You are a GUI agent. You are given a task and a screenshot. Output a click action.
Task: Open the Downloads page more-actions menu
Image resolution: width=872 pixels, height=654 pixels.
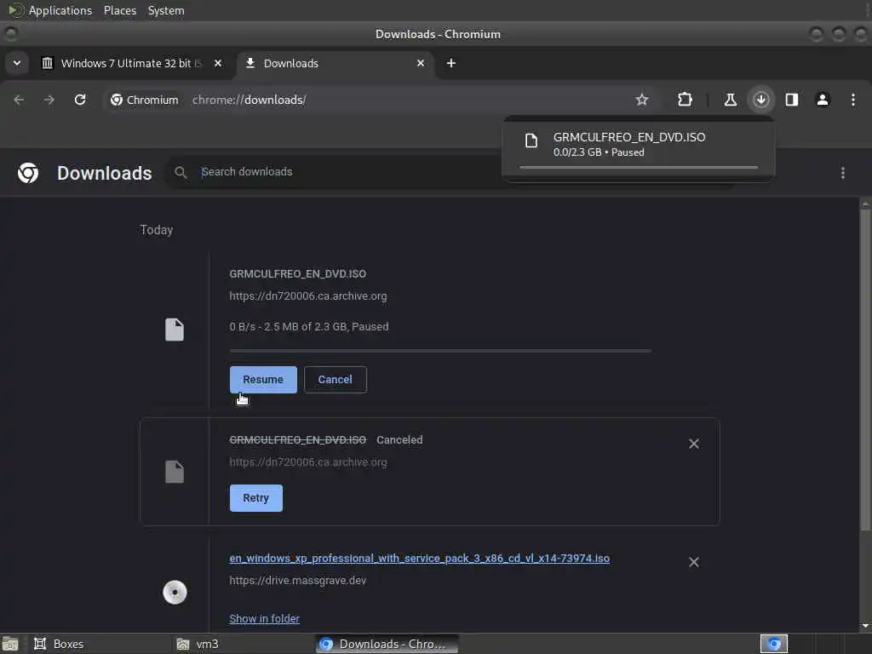click(x=843, y=173)
